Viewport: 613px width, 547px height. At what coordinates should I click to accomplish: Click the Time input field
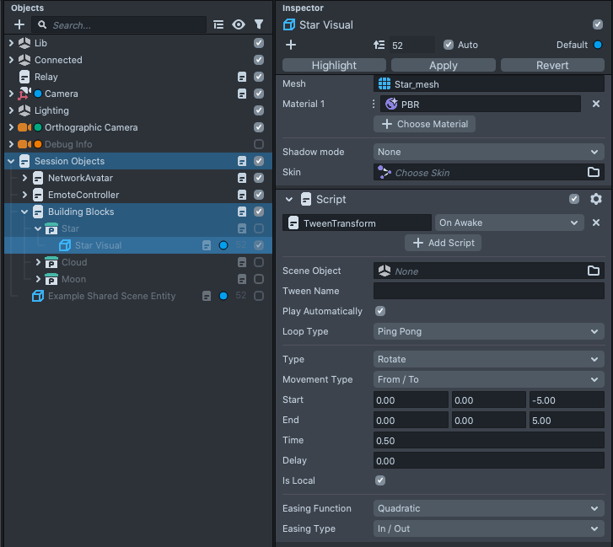pyautogui.click(x=488, y=440)
